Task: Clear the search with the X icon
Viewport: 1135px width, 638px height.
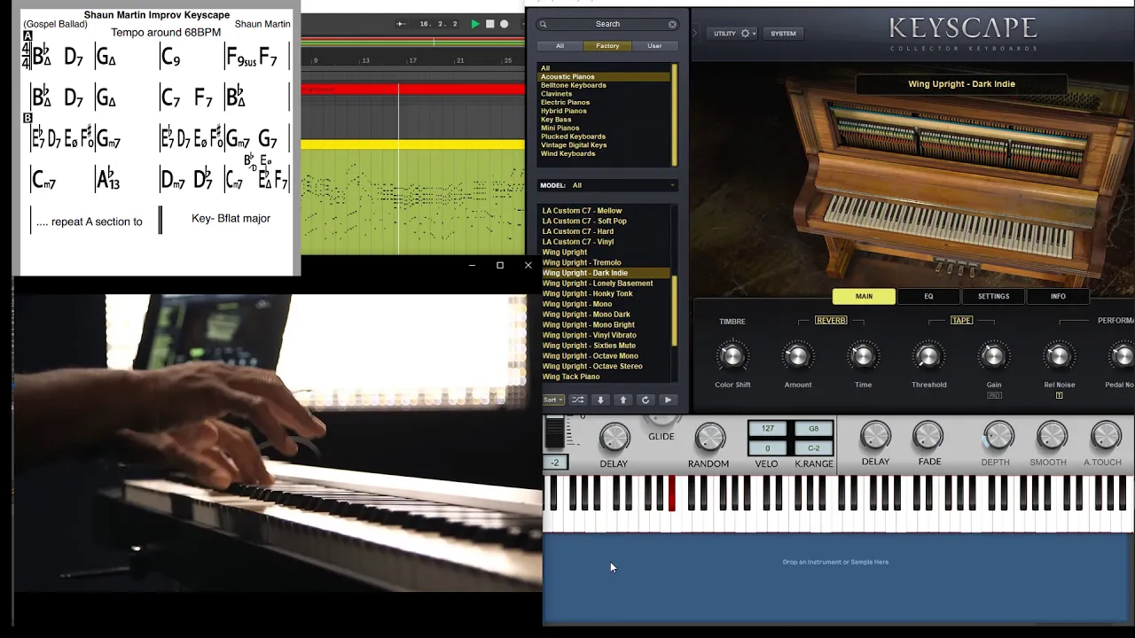Action: click(672, 24)
